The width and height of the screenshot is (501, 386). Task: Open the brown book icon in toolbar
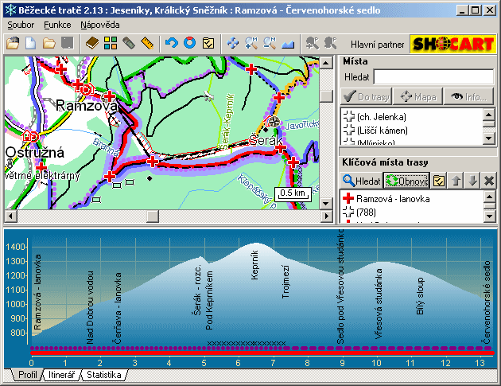pos(91,43)
